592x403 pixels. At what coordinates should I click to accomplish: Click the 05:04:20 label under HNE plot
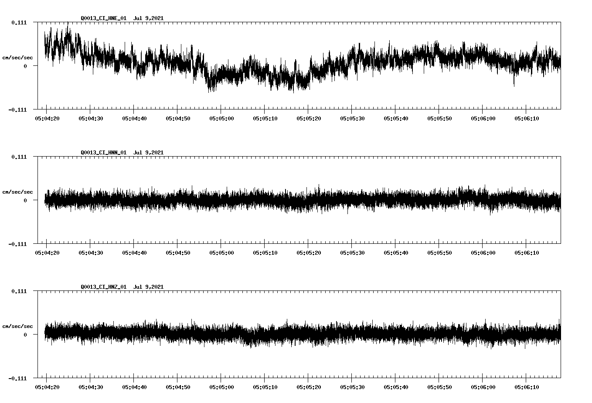point(47,118)
